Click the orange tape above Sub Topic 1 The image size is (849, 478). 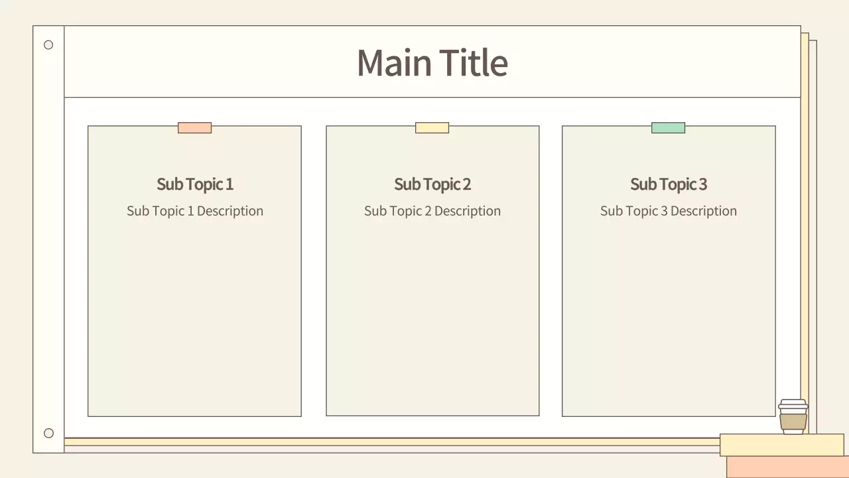coord(194,127)
